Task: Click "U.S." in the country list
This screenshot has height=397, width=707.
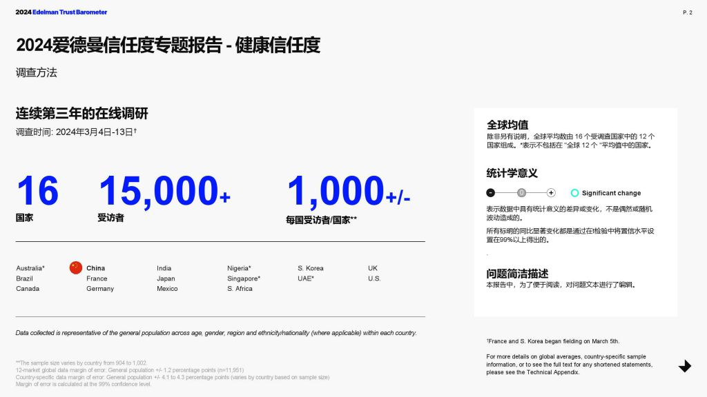Action: (x=374, y=278)
